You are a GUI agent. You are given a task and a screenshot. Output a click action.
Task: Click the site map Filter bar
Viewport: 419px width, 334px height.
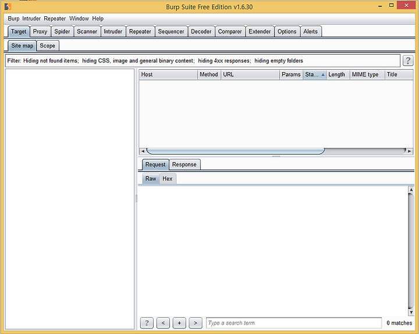click(x=203, y=60)
